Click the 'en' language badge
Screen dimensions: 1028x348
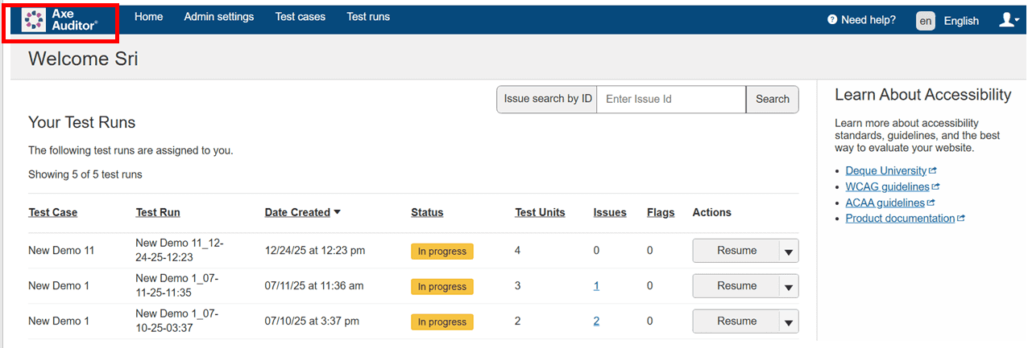click(926, 21)
